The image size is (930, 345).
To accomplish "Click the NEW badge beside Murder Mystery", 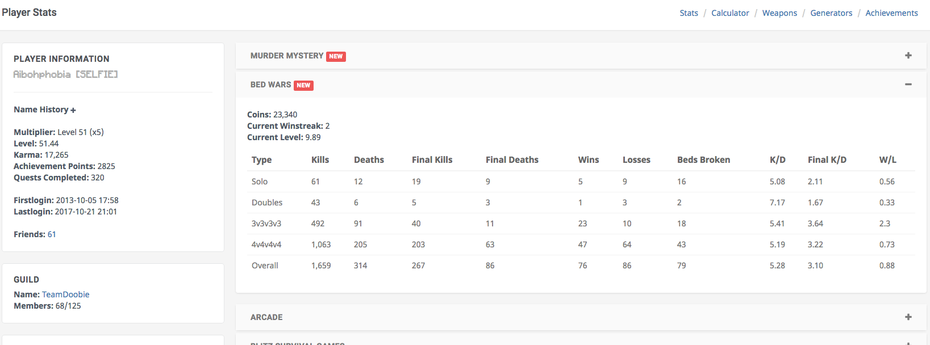I will tap(336, 56).
